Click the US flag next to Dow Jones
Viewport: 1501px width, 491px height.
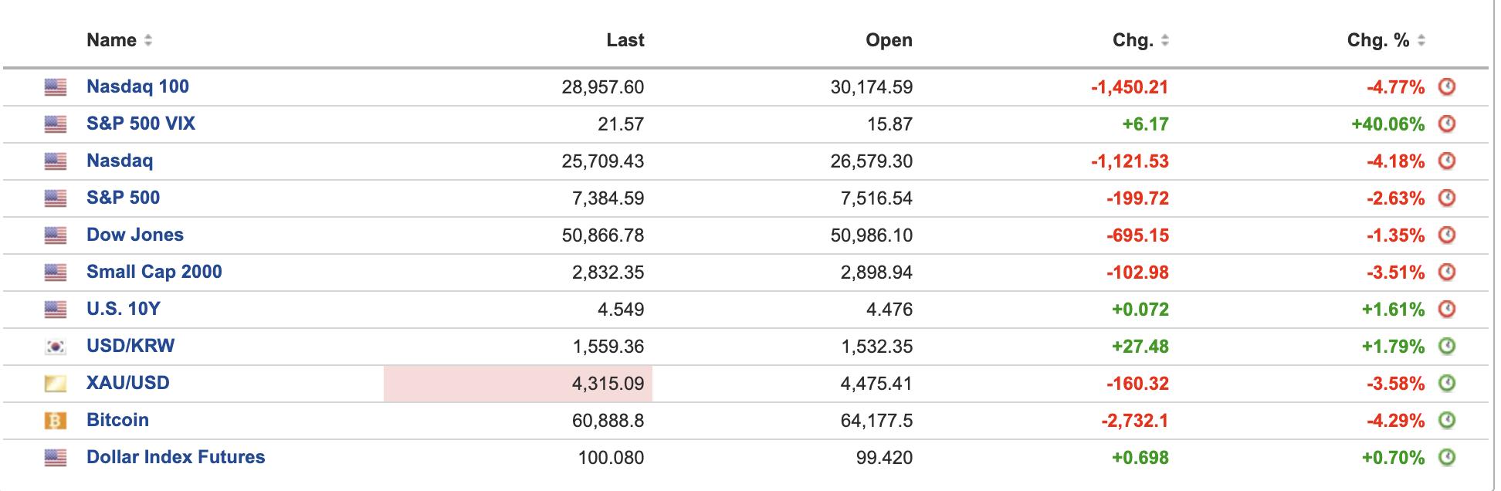(56, 235)
